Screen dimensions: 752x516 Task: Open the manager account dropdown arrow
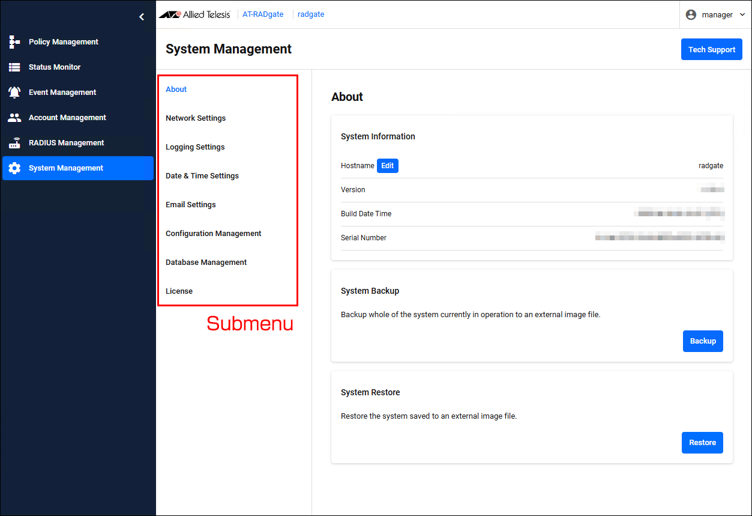[x=742, y=14]
